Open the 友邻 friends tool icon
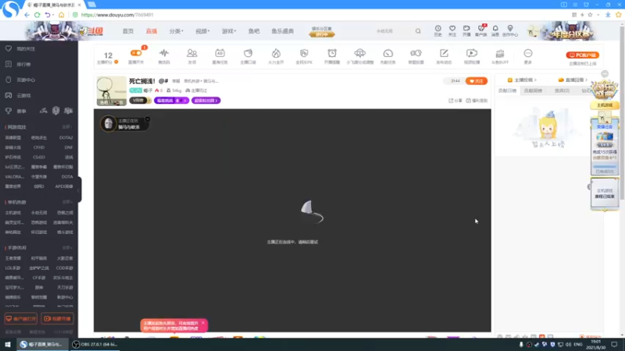Screen dimensions: 625x351 [x=192, y=56]
